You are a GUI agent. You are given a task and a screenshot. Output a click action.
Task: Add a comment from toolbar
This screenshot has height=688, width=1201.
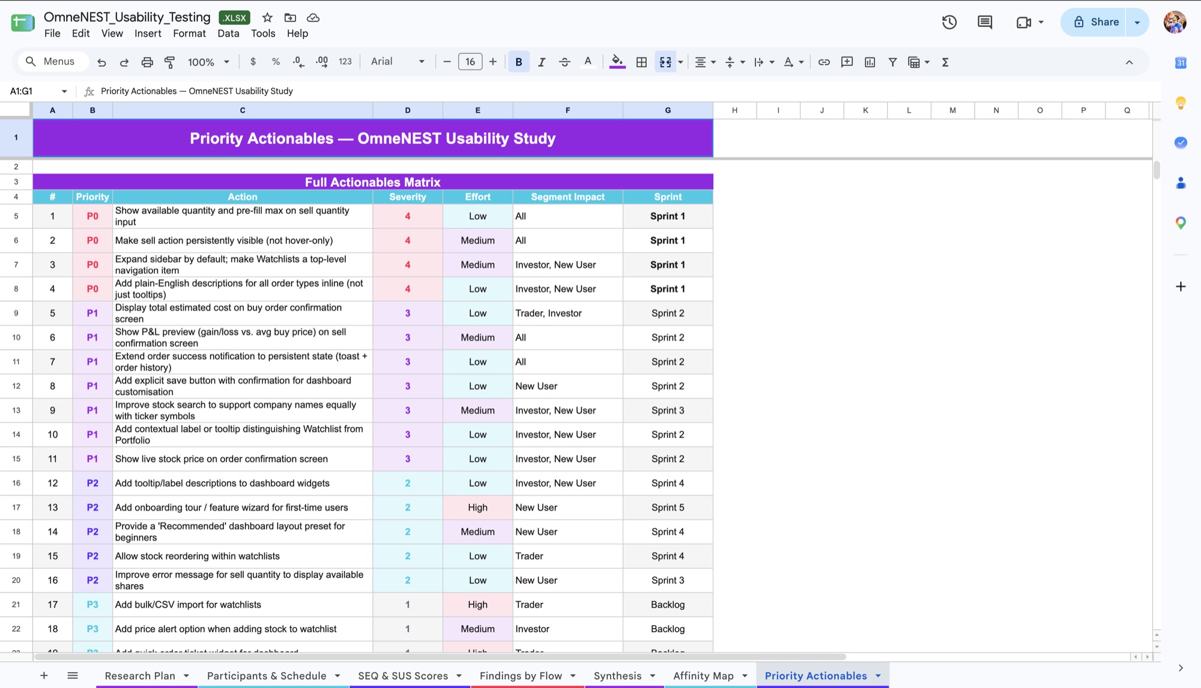click(847, 62)
